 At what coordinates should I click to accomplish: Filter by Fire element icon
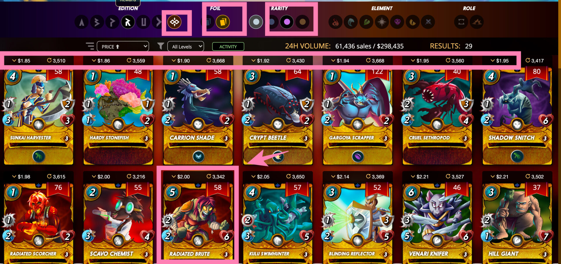point(336,22)
